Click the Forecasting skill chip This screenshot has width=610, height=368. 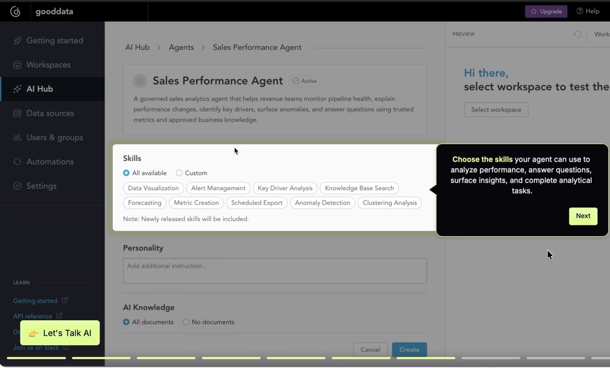point(145,203)
